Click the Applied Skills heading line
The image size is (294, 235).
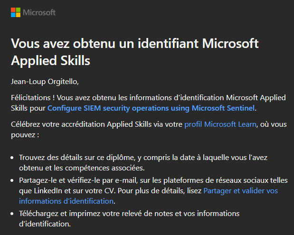51,61
